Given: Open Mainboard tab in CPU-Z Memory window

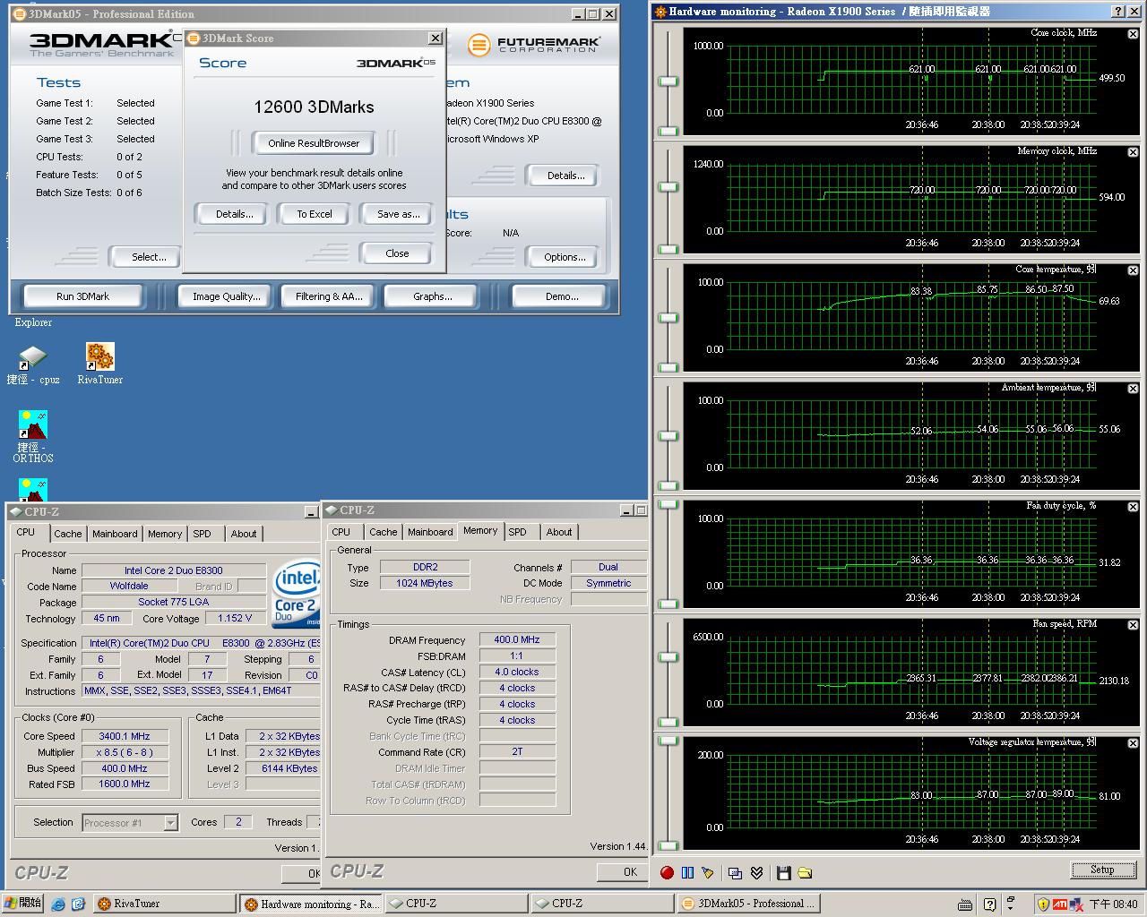Looking at the screenshot, I should [430, 532].
